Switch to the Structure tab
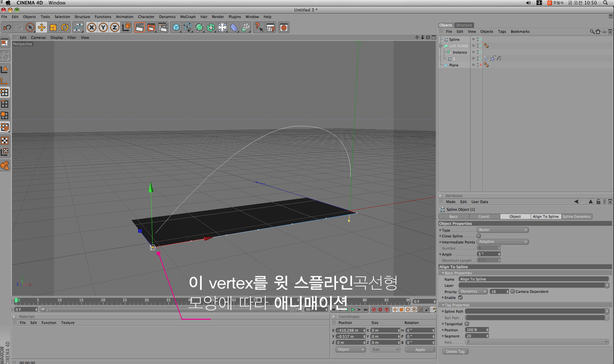The height and width of the screenshot is (364, 614). 464,25
